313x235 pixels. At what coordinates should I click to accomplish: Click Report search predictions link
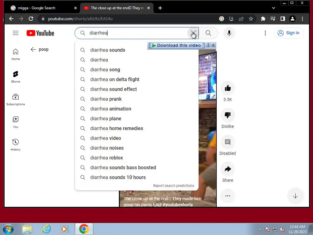174,186
